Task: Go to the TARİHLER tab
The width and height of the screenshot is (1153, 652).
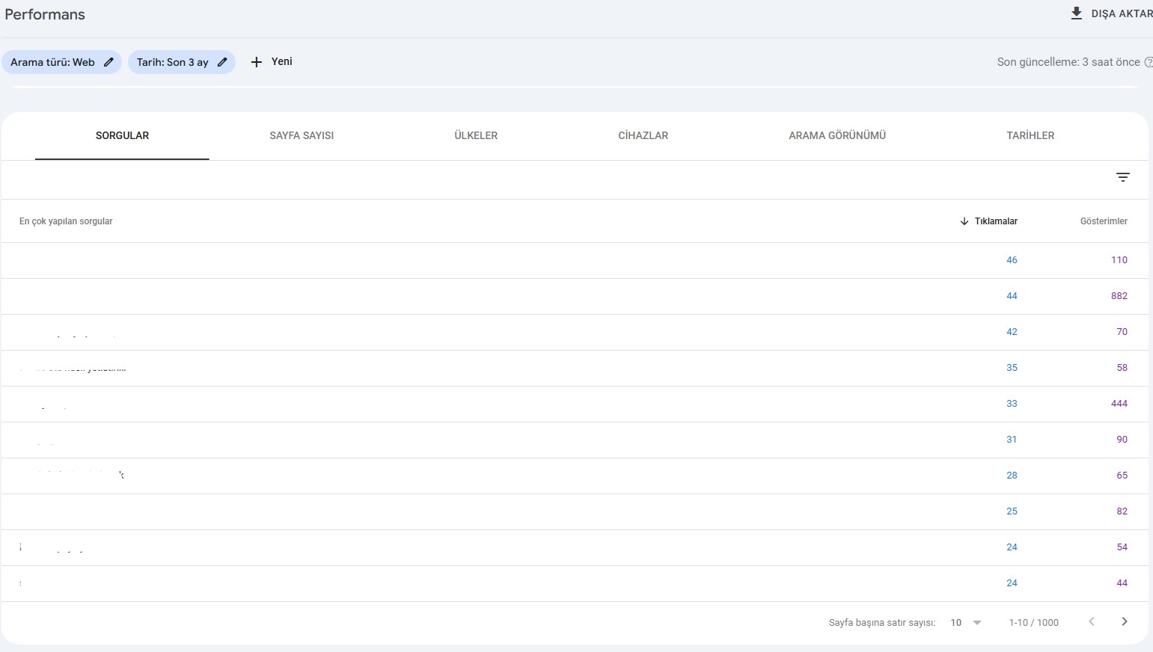Action: (x=1030, y=135)
